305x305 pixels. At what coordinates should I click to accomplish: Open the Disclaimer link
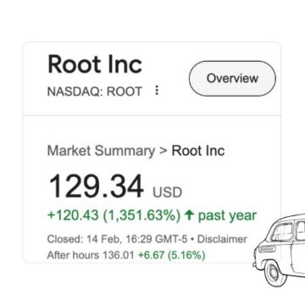pos(222,240)
